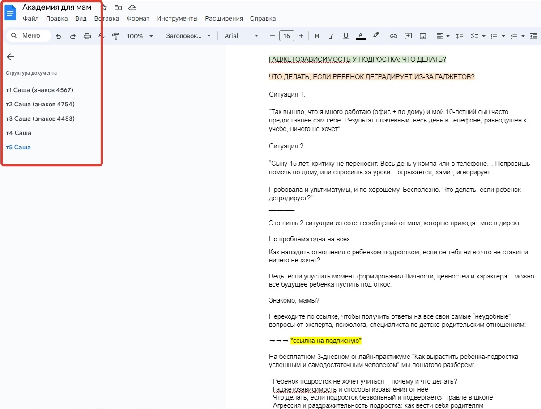This screenshot has height=409, width=541.
Task: Open the Arial font dropdown
Action: [241, 36]
